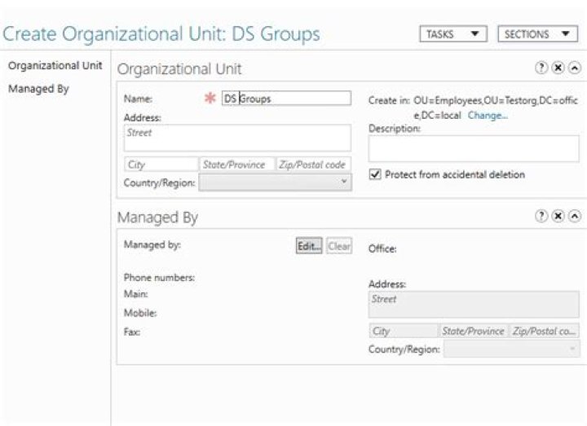
Task: Click the Description text box
Action: [x=474, y=149]
